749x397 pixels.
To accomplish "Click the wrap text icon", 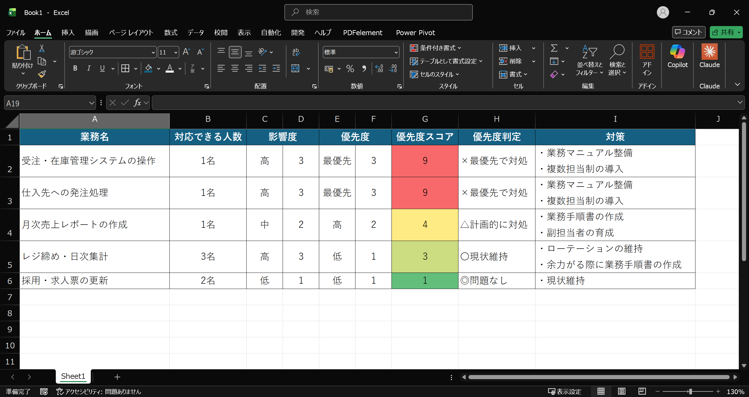I will coord(296,52).
